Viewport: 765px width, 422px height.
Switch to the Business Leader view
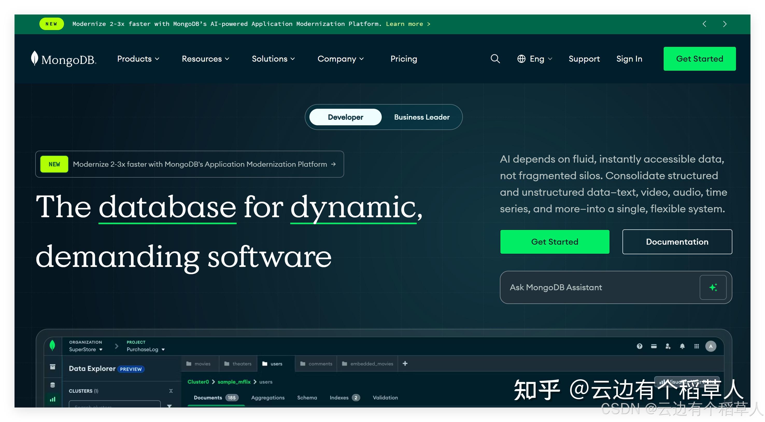coord(422,117)
